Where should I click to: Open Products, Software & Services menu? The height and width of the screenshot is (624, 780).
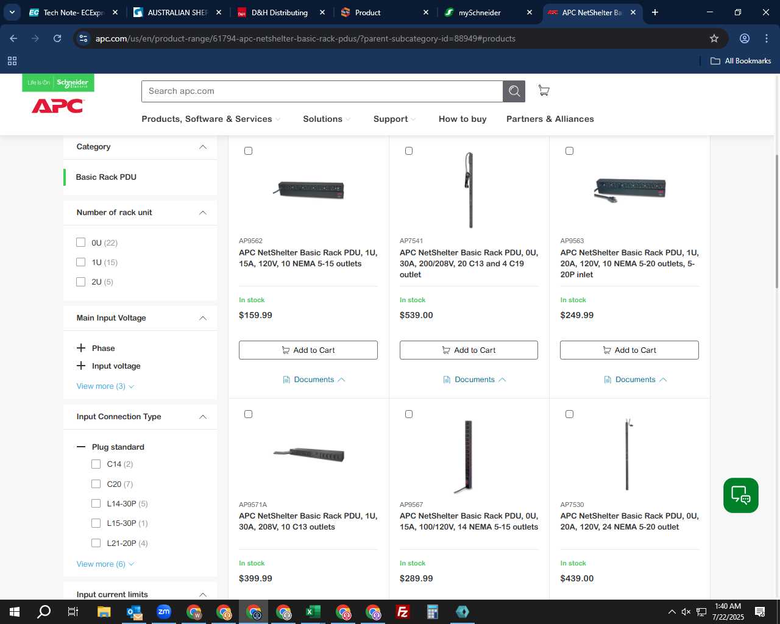click(x=211, y=119)
